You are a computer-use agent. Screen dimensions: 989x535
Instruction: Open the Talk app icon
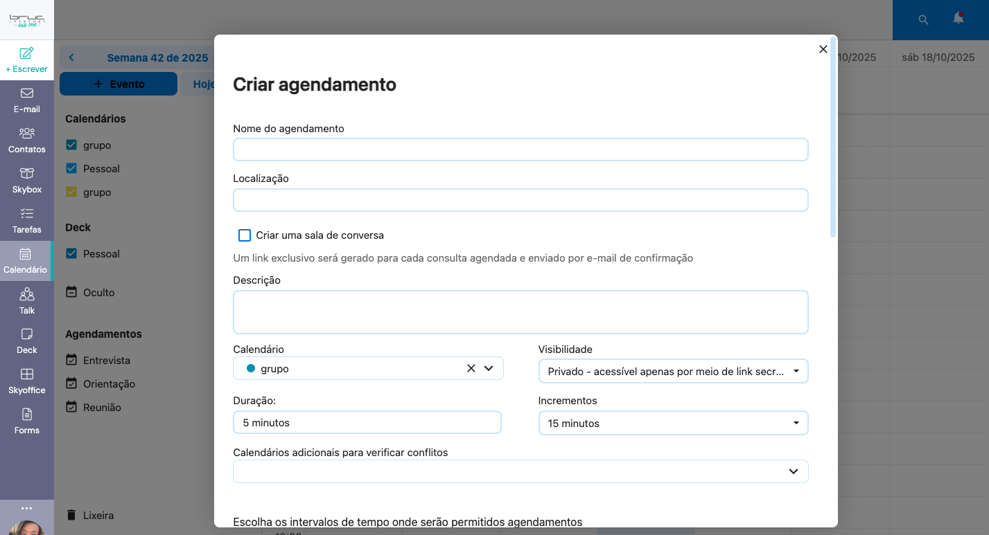[x=26, y=302]
